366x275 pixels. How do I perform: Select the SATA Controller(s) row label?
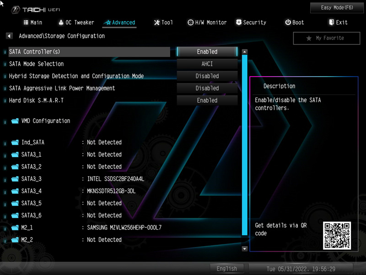(x=90, y=52)
